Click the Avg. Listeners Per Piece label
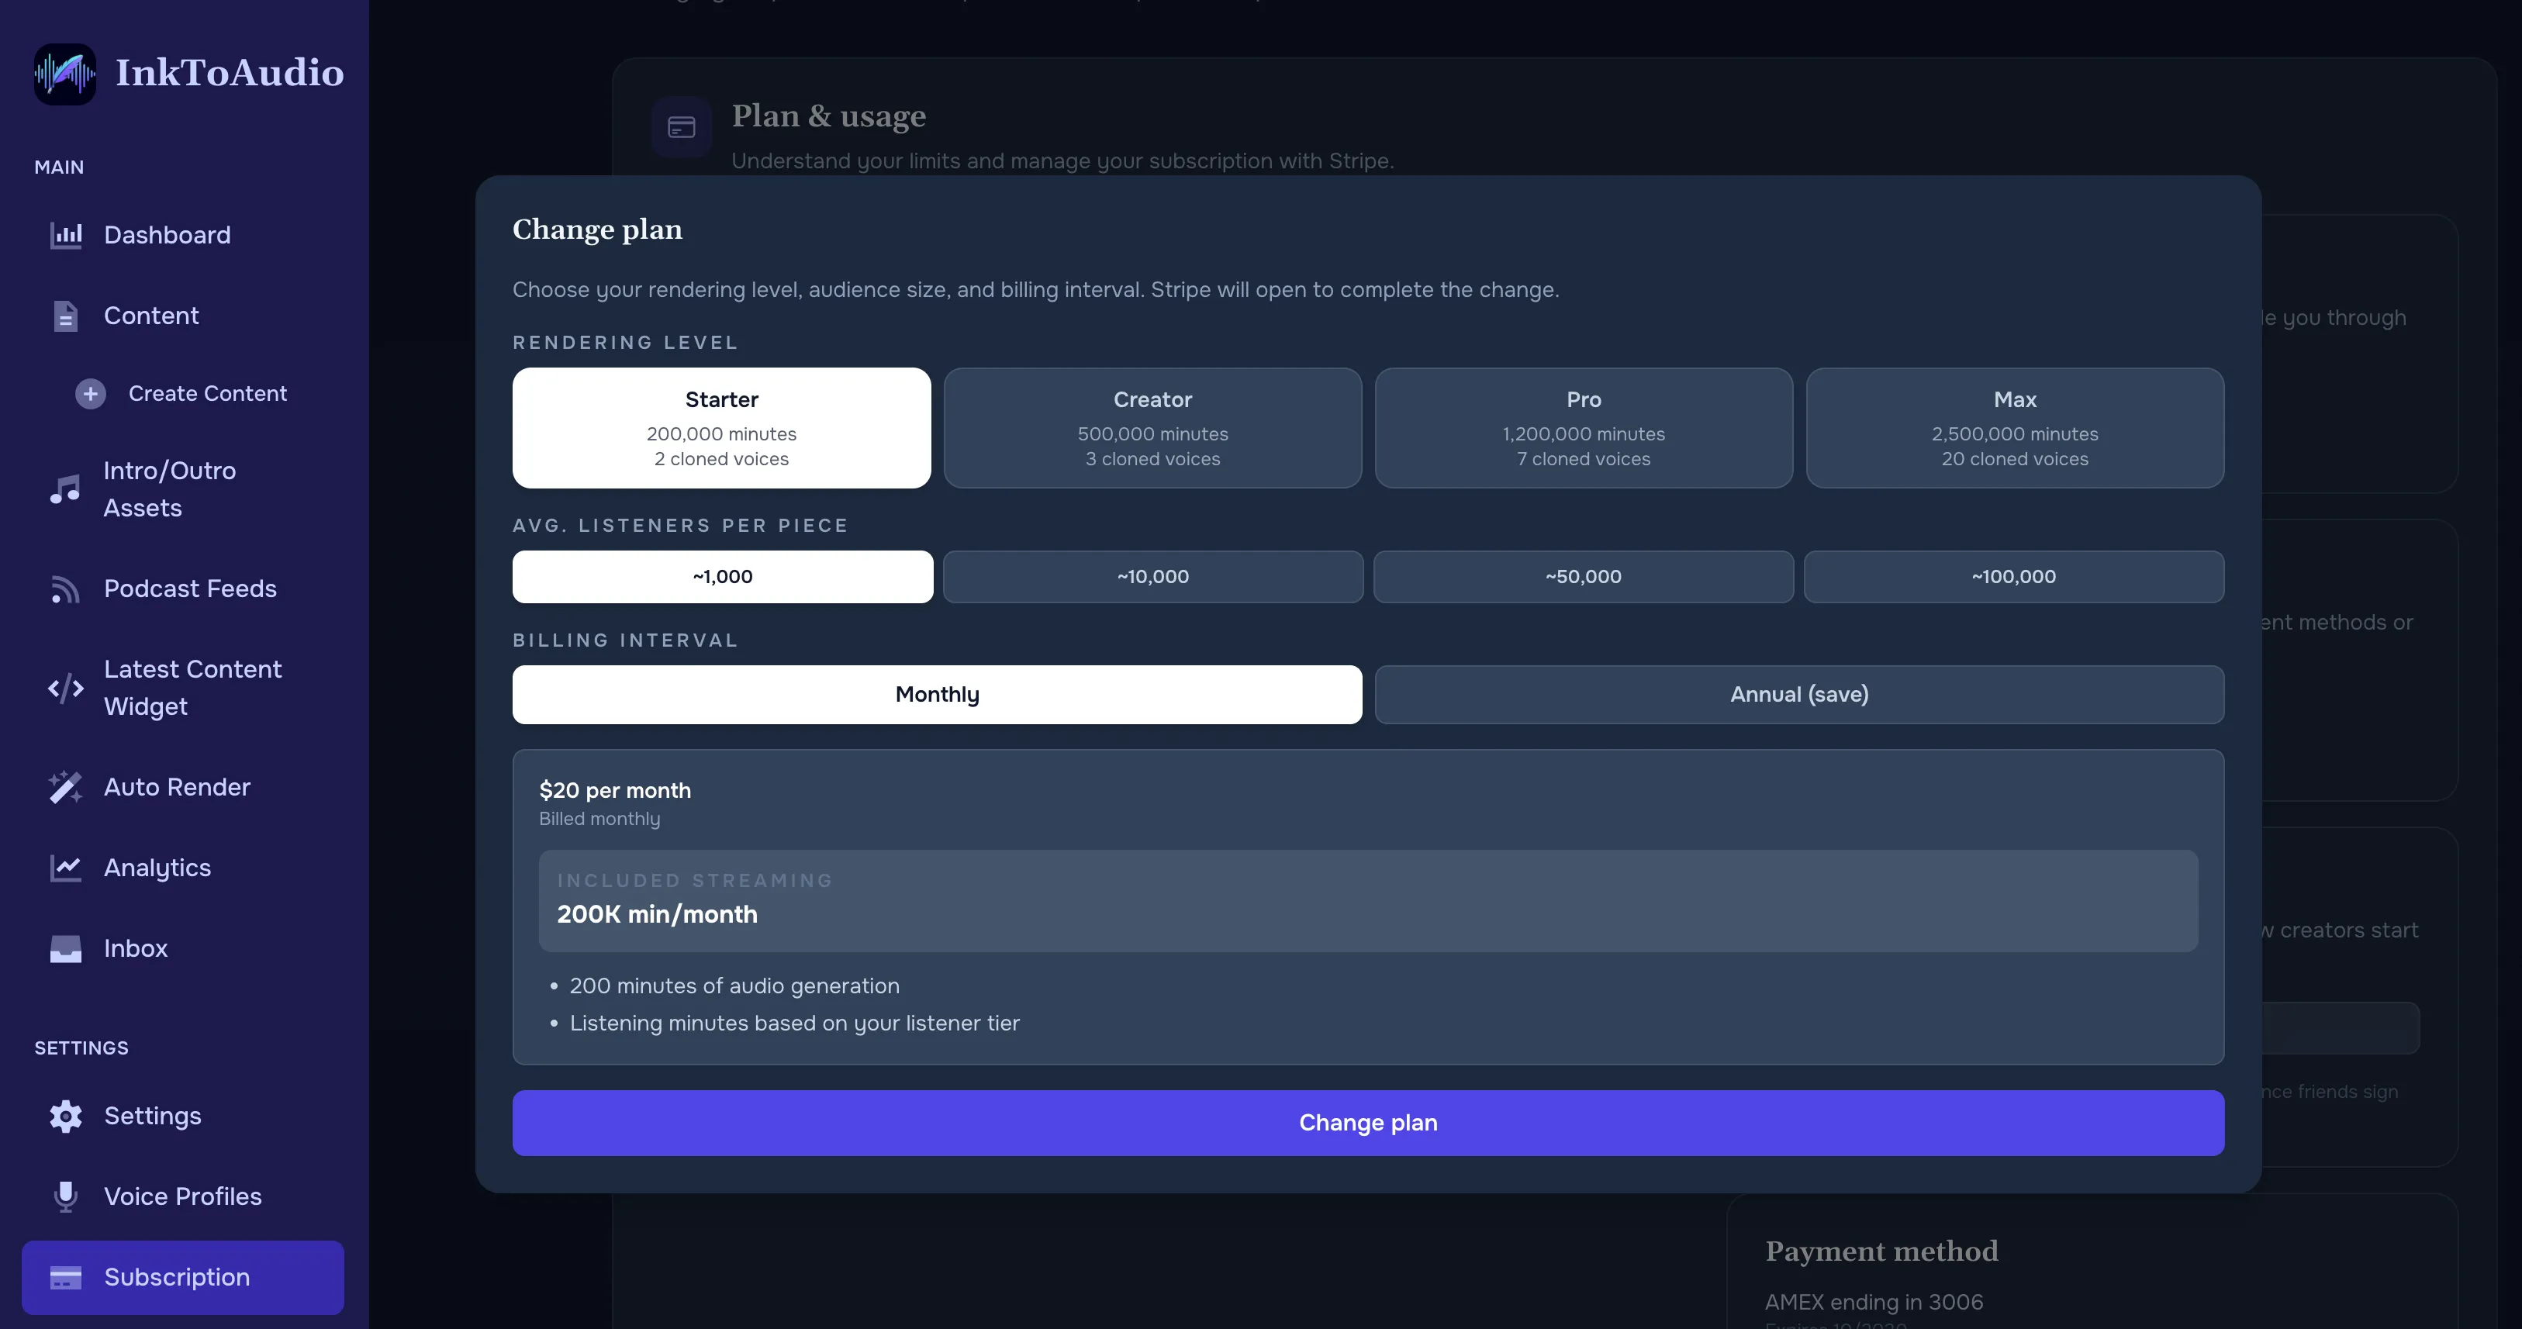The height and width of the screenshot is (1329, 2522). pos(680,526)
